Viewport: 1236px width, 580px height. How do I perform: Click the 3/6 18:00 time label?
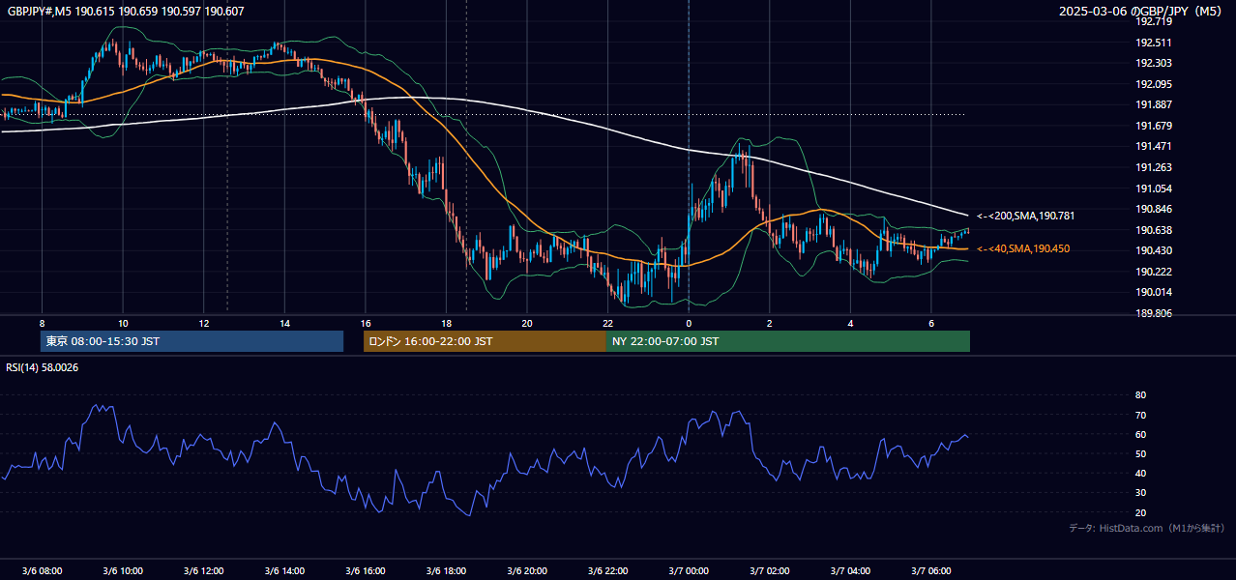[446, 570]
